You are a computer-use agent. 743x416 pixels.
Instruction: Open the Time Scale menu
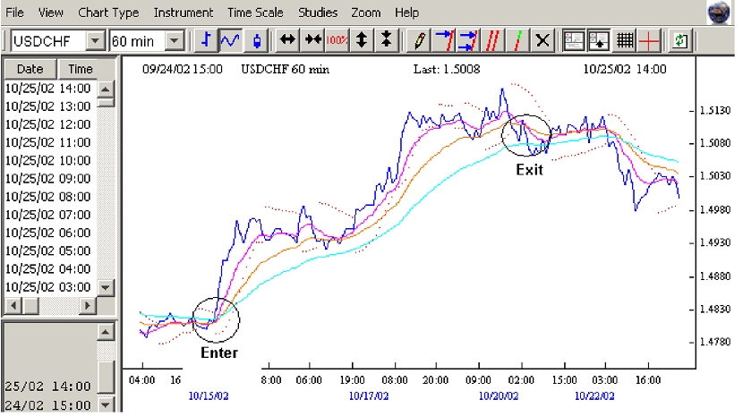pyautogui.click(x=255, y=13)
